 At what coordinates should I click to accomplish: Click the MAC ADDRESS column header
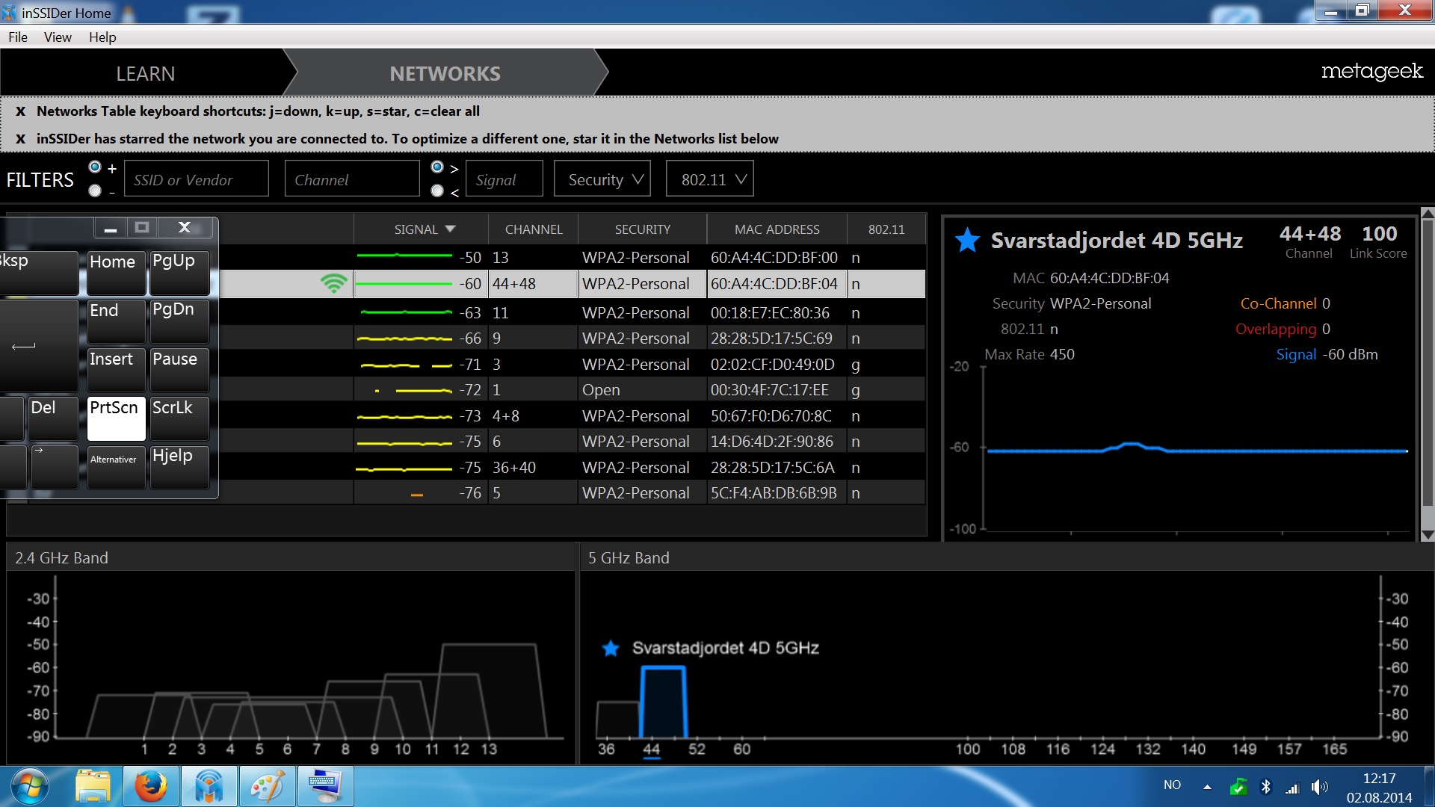point(777,229)
